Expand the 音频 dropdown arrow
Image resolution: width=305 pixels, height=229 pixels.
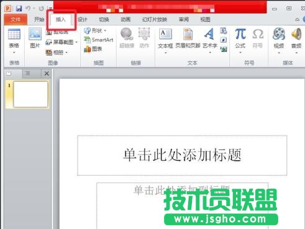tap(296, 53)
